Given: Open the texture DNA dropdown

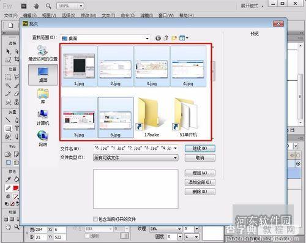Looking at the screenshot, I should click(179, 229).
